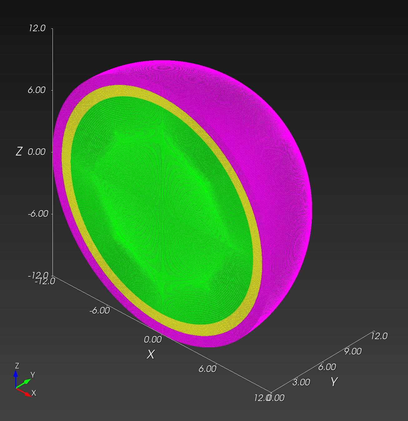Viewport: 408px width, 421px height.
Task: Click the large X axis title
Action: click(x=151, y=354)
